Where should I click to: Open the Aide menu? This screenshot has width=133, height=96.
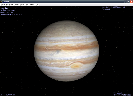click(37, 5)
